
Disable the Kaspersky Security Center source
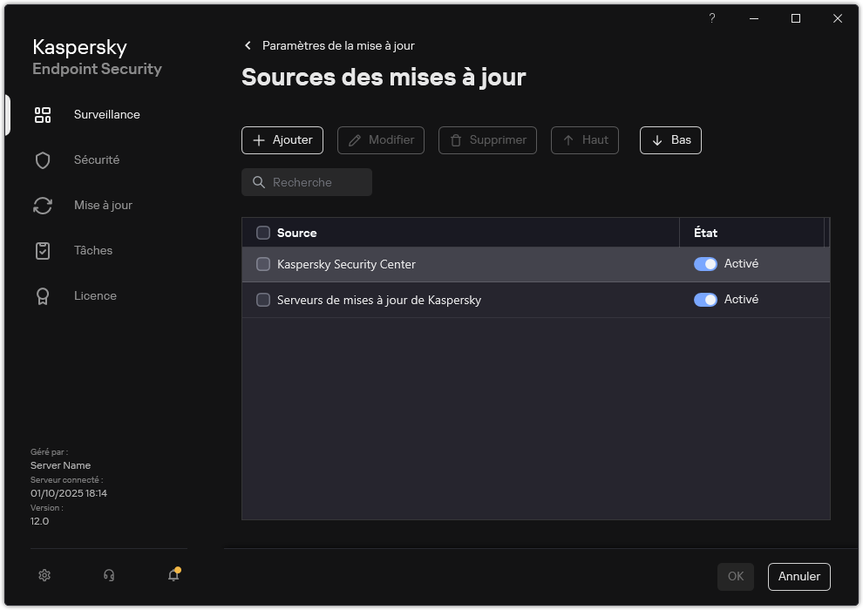tap(704, 263)
